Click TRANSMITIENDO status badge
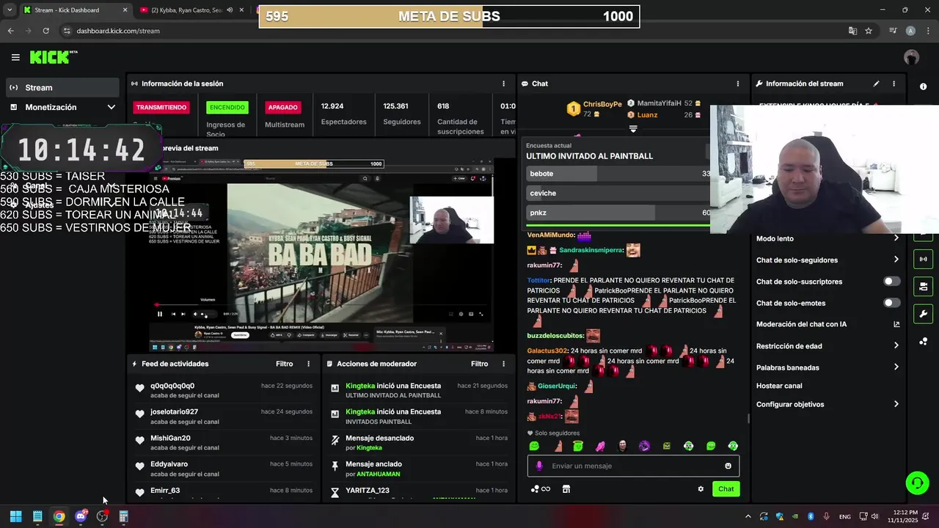 161,107
